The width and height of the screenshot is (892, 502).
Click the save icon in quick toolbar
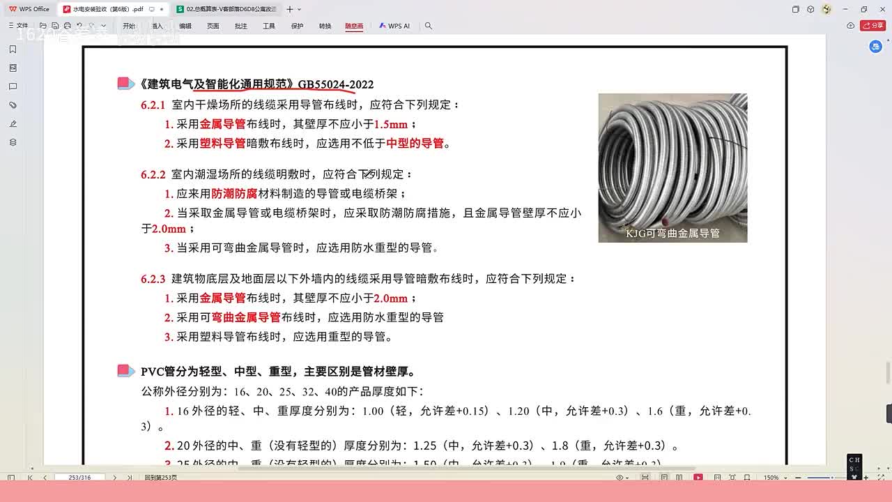point(55,26)
